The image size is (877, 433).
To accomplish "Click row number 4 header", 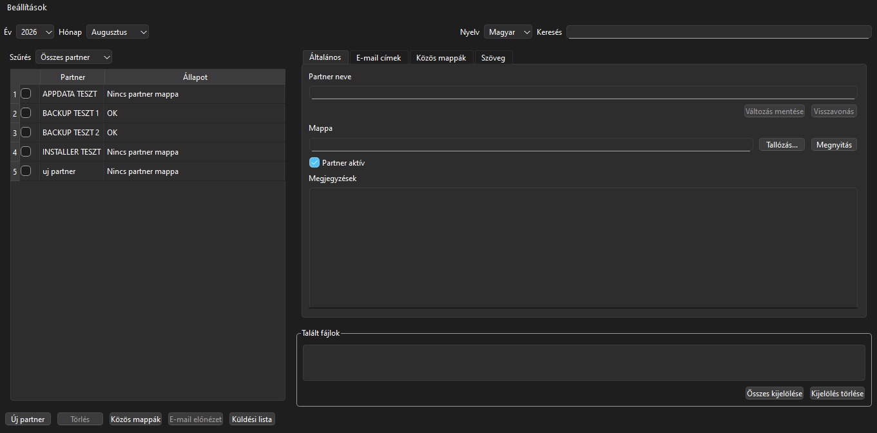I will (15, 152).
